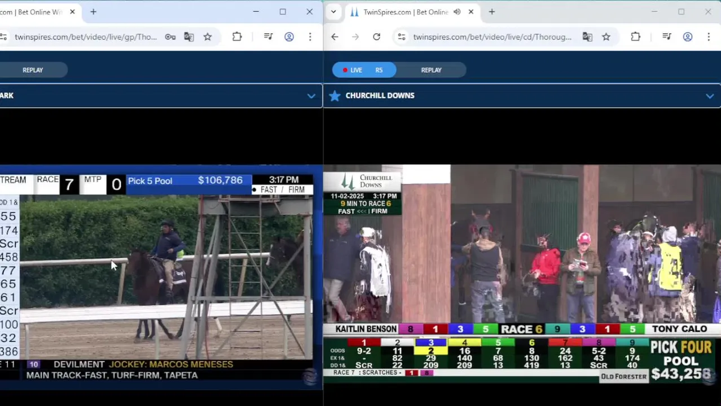Select the REPLAY button in the left window
Viewport: 721px width, 406px height.
(x=33, y=70)
